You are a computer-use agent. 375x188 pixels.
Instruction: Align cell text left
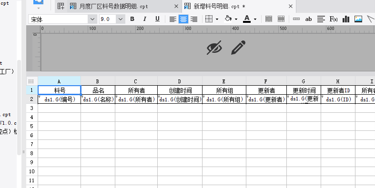click(173, 19)
